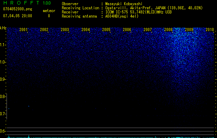Click the 2002 time marker
This screenshot has height=138, width=217.
point(44,29)
